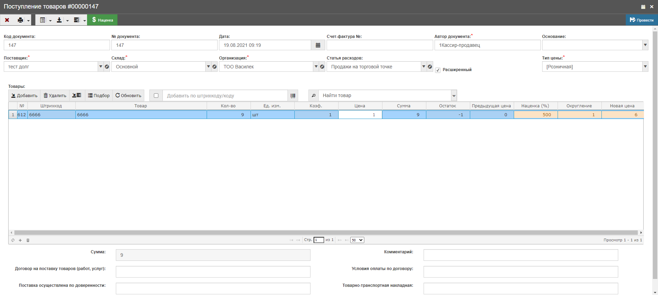Click the printer icon in toolbar
Image resolution: width=658 pixels, height=295 pixels.
coord(21,20)
